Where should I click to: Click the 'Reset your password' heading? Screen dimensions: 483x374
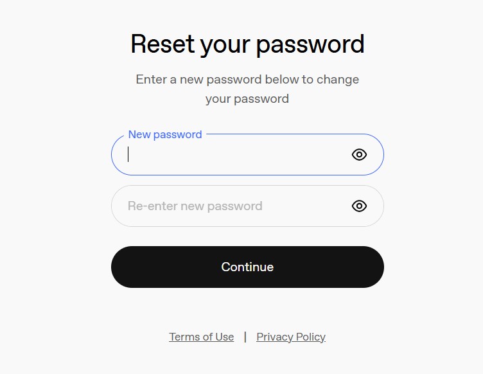pos(247,44)
